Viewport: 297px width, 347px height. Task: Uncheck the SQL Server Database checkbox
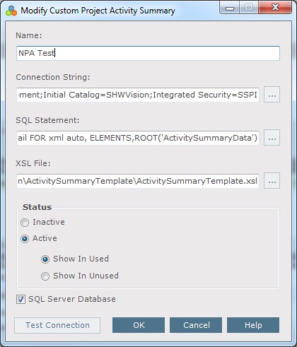[x=21, y=299]
